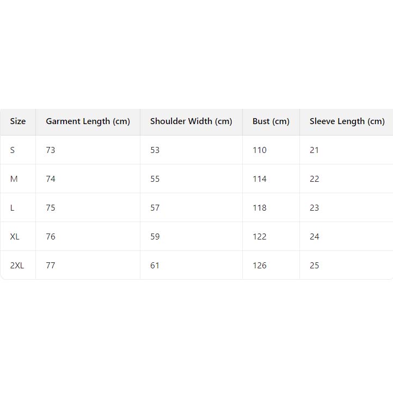The image size is (393, 393).
Task: Click the Size column header
Action: [18, 121]
